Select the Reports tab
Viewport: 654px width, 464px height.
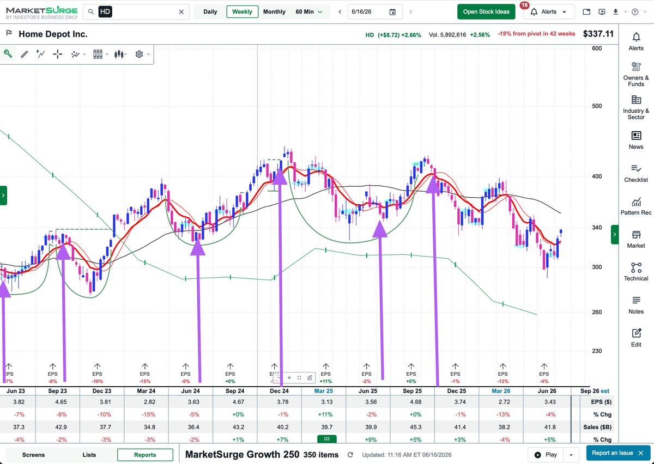tap(145, 455)
